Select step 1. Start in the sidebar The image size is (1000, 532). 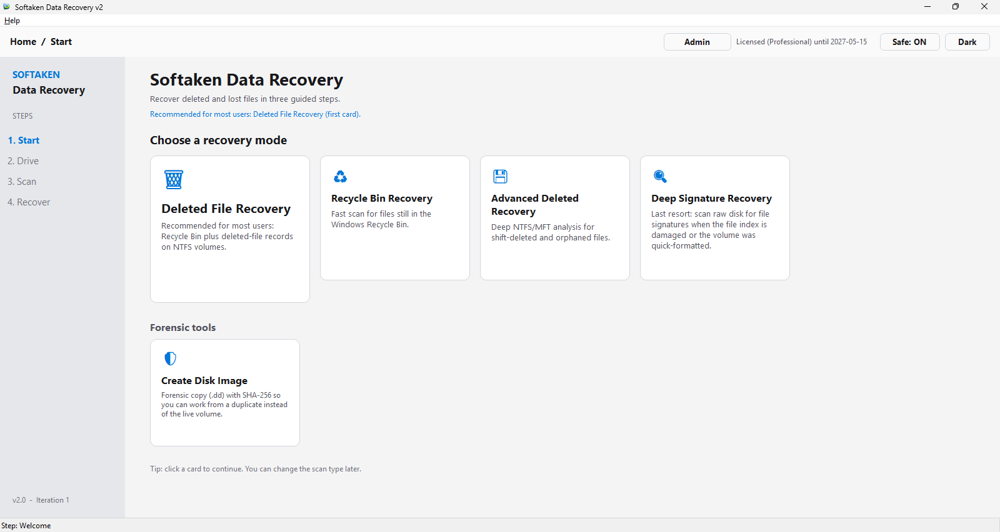point(24,140)
